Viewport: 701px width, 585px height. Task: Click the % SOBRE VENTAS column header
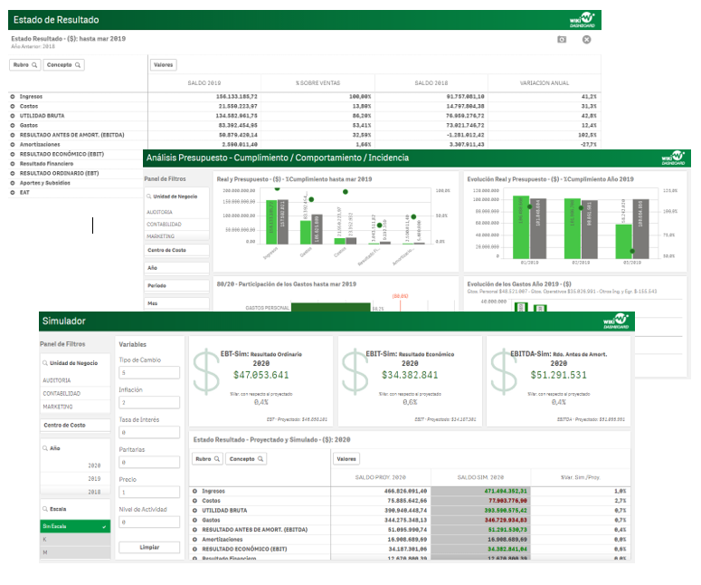point(317,83)
